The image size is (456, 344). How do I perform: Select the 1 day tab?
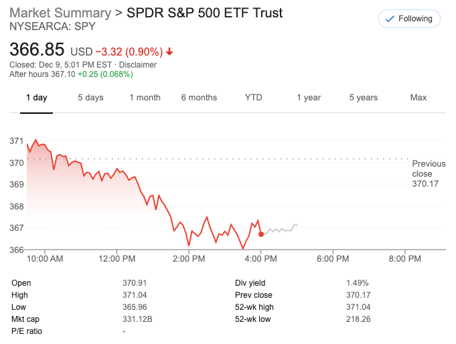tap(37, 98)
